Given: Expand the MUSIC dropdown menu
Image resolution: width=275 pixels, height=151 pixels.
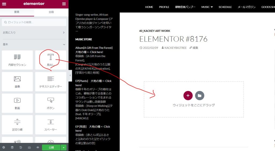Looking at the screenshot, I should click(x=207, y=7).
